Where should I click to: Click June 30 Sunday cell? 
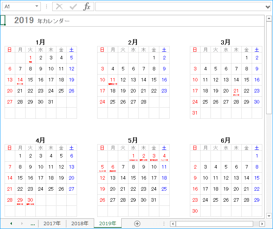(195, 211)
